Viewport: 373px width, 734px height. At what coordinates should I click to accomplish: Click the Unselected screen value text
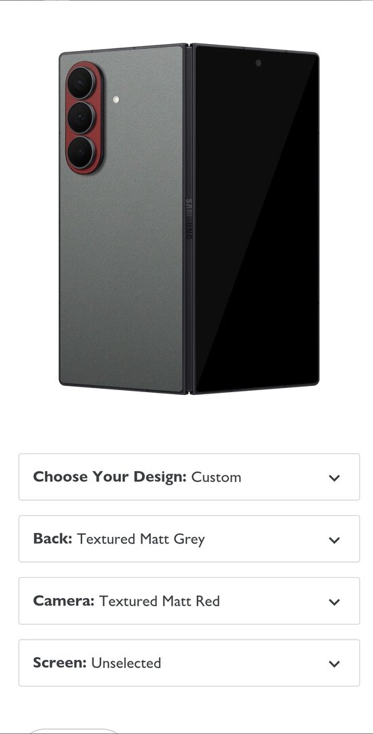click(x=126, y=663)
